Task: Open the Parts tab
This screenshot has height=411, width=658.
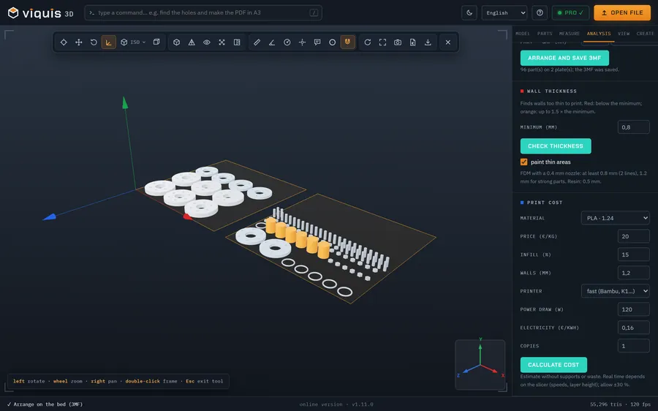Action: [545, 34]
